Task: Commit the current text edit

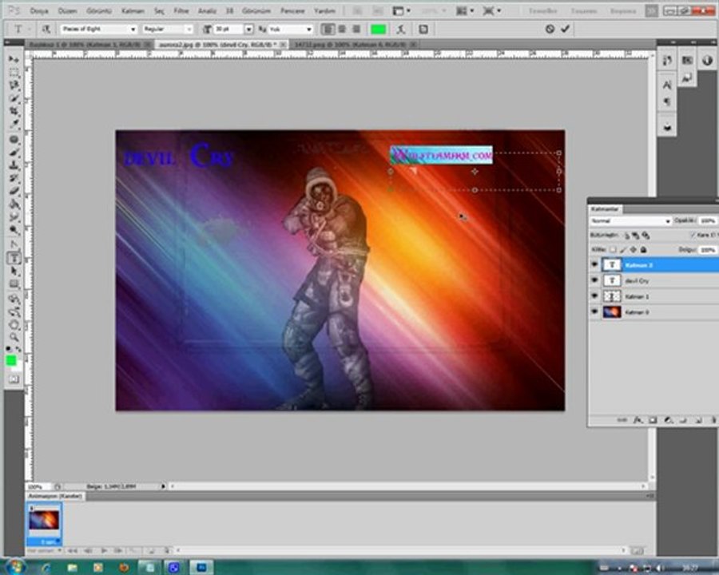Action: click(x=566, y=29)
